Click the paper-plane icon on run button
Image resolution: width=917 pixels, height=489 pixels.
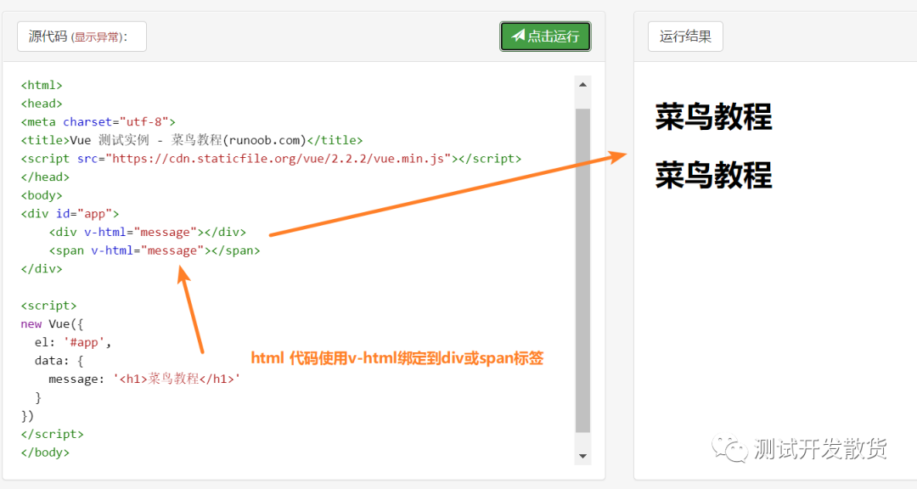coord(518,36)
